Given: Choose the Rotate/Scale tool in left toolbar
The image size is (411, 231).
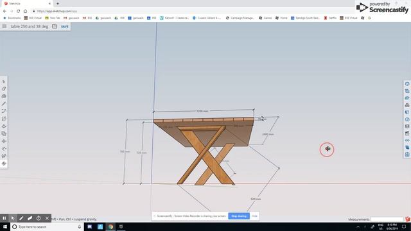Looking at the screenshot, I should 4,149.
